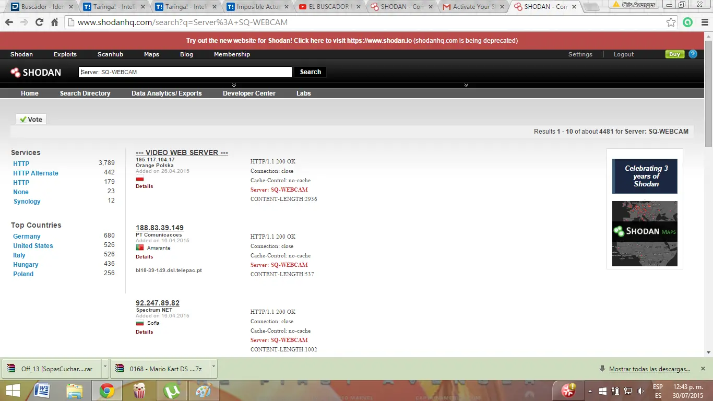Image resolution: width=713 pixels, height=401 pixels.
Task: Bookmark this page with the star icon
Action: (x=671, y=22)
